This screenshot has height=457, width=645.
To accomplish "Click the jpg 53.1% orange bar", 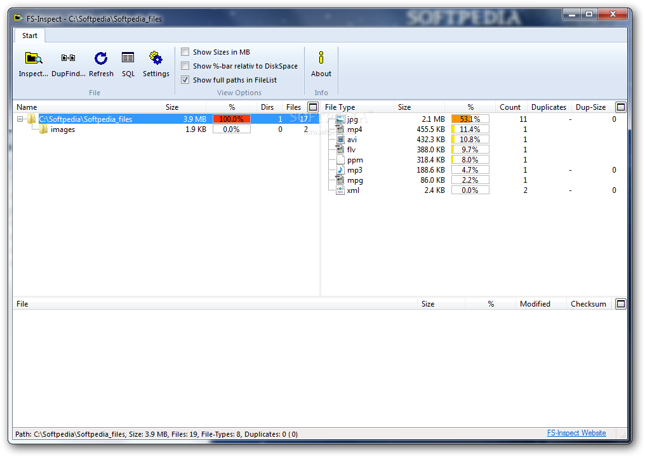I will [x=470, y=119].
